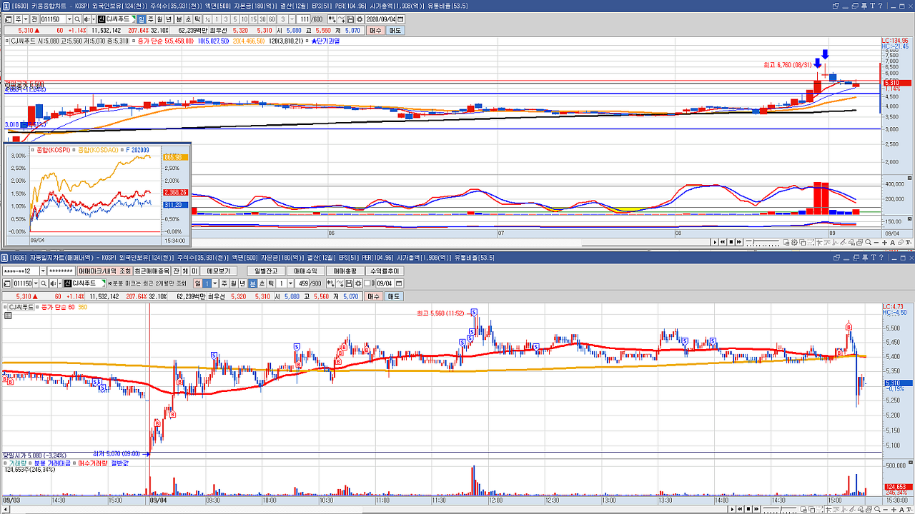
Task: Click 최근매매종목 in the bottom window
Action: (x=152, y=271)
